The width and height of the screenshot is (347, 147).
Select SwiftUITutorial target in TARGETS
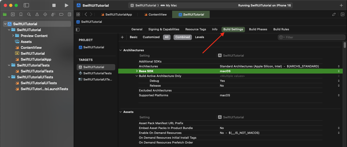[96, 67]
